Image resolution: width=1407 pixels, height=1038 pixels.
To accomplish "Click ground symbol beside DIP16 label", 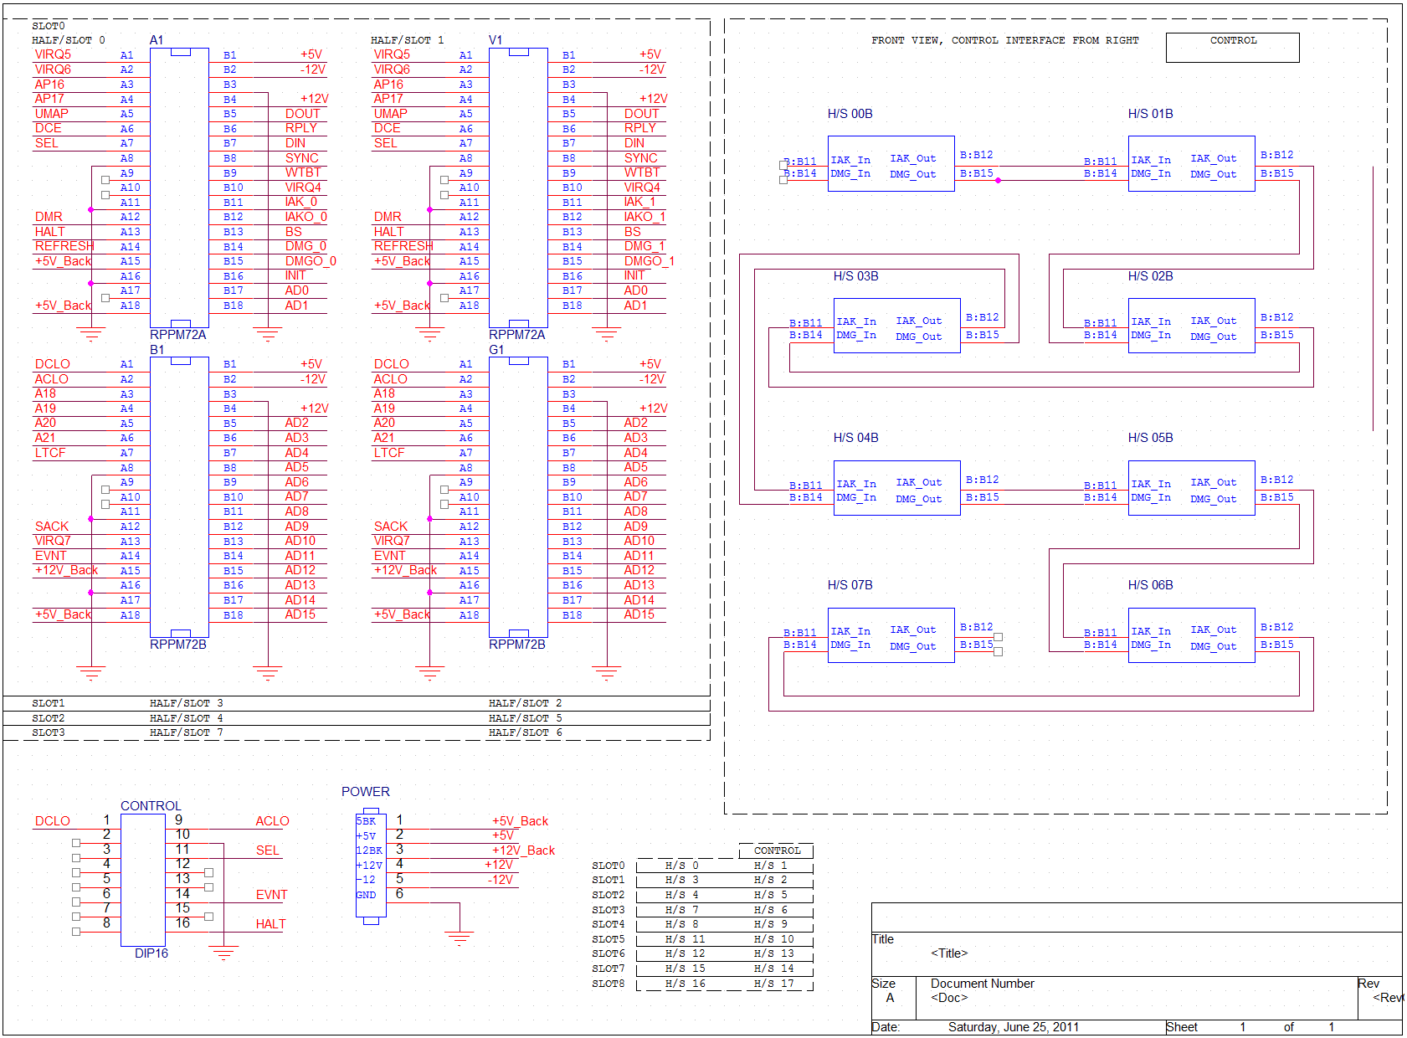I will (x=223, y=952).
